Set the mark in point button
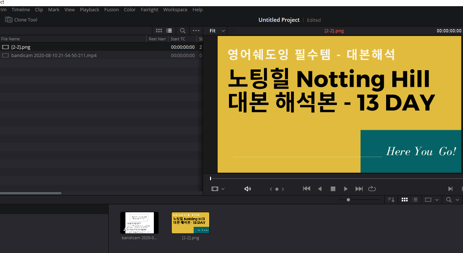The image size is (463, 253). pos(450,189)
